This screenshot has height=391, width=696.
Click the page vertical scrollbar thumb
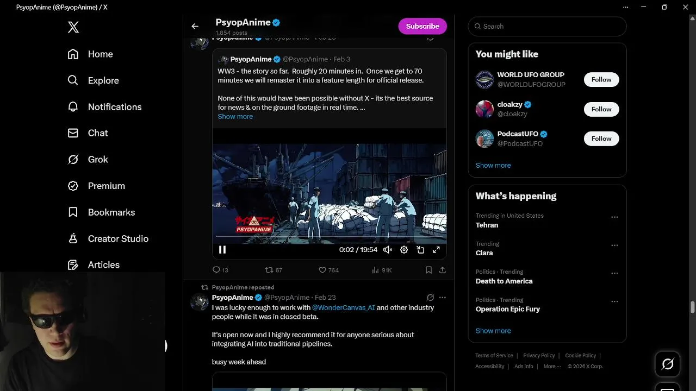692,308
